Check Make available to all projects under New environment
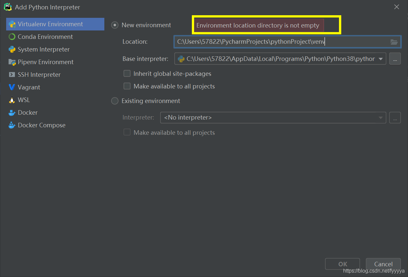The height and width of the screenshot is (277, 408). [127, 87]
